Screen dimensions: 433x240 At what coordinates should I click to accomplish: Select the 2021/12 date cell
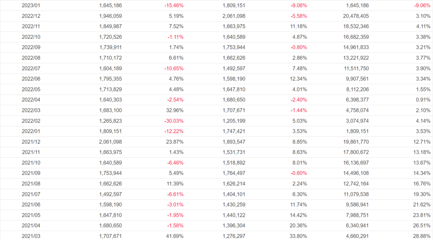tap(31, 142)
